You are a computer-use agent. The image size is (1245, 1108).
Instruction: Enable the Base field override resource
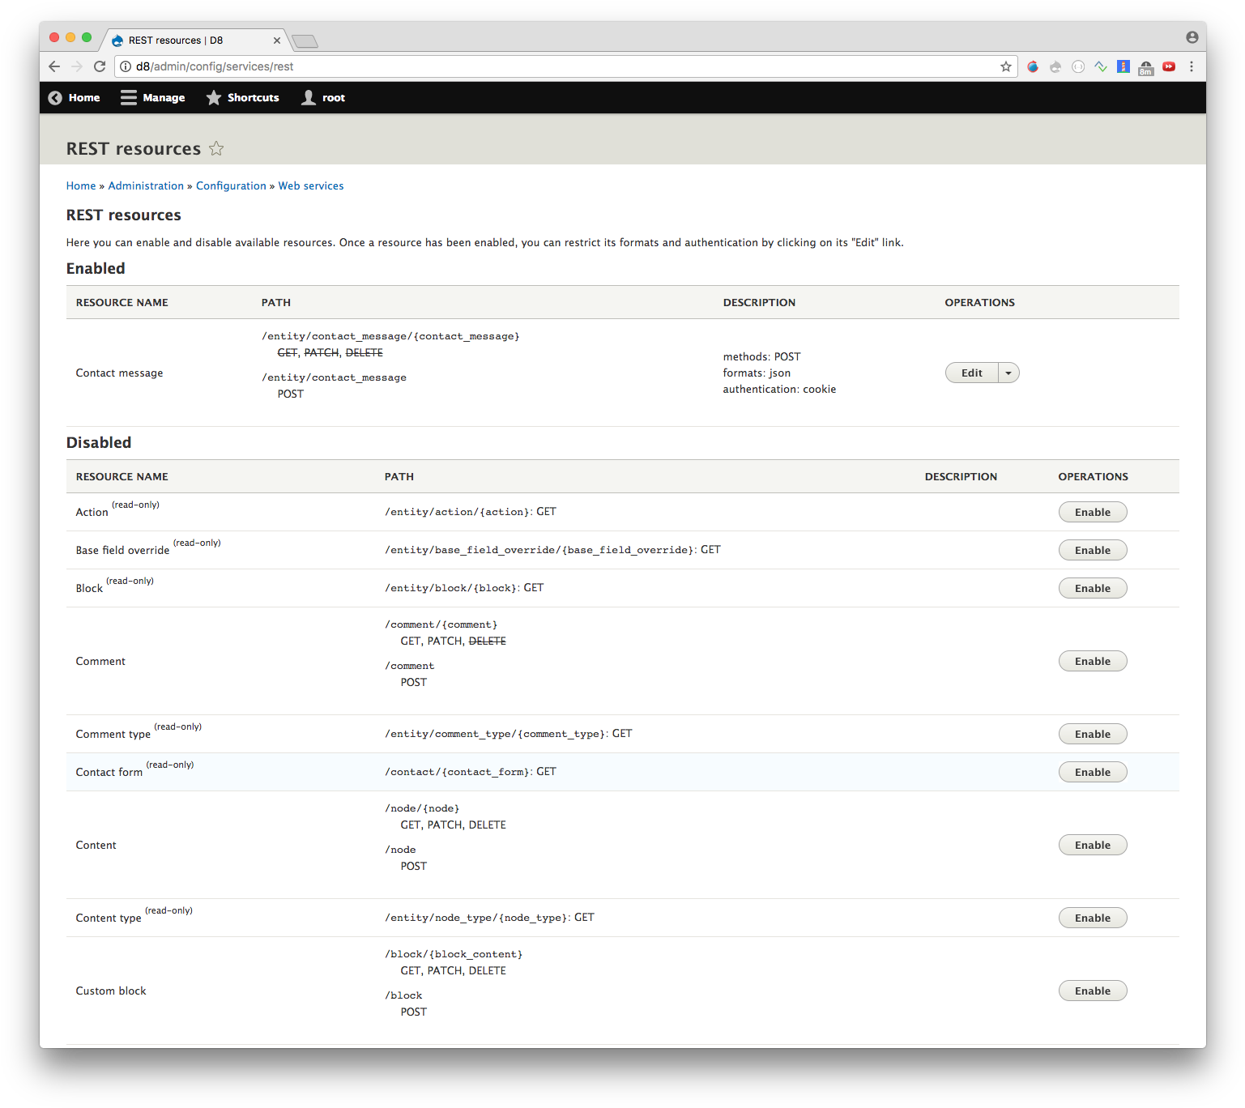(x=1093, y=550)
